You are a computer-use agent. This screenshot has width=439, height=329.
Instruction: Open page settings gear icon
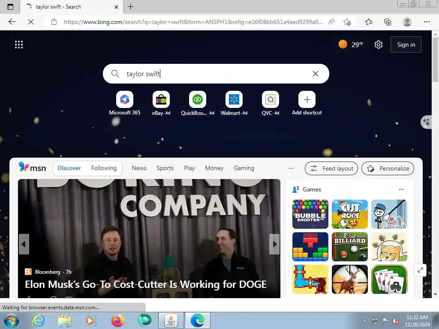click(x=379, y=45)
